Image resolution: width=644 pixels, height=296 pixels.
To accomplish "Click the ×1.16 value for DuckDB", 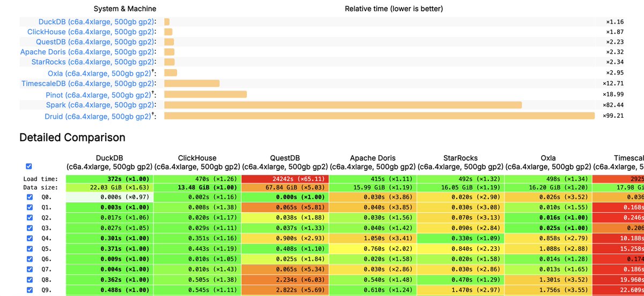I will pos(615,22).
